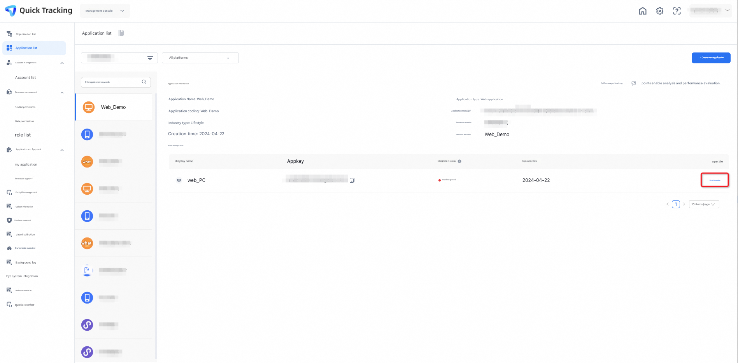This screenshot has width=738, height=363.
Task: Click Create new application button
Action: click(711, 58)
